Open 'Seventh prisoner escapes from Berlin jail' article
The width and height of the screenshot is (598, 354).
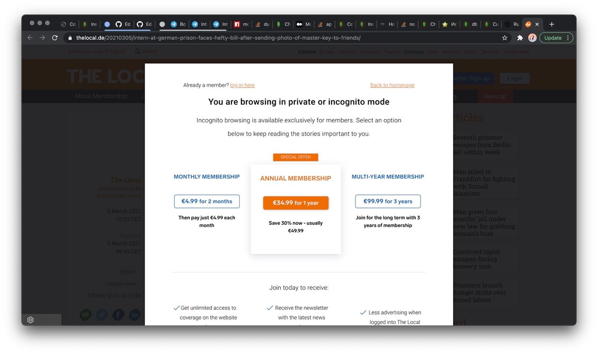click(x=482, y=145)
